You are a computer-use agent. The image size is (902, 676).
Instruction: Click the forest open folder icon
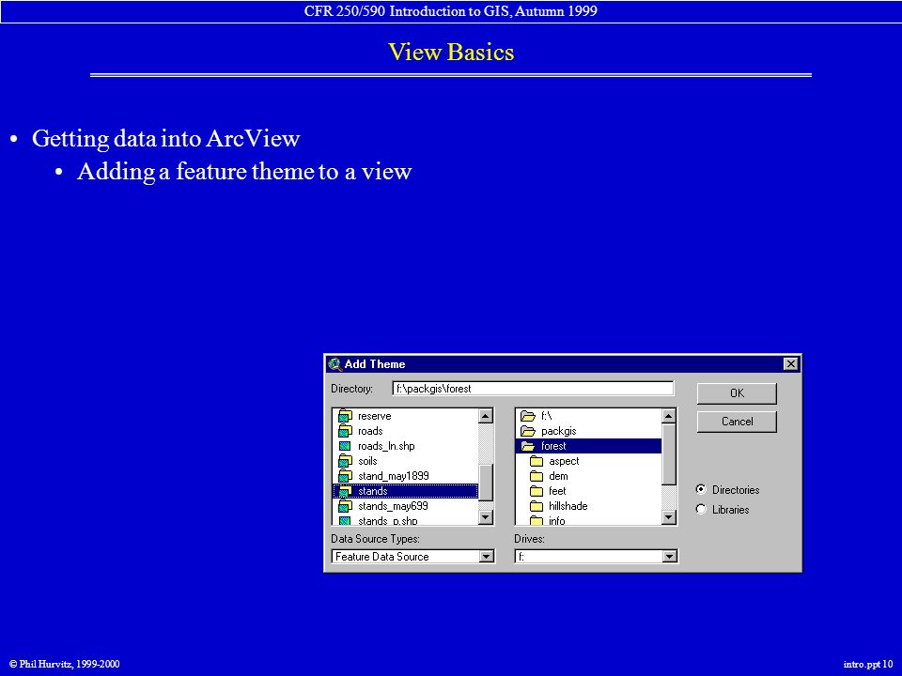[x=527, y=445]
